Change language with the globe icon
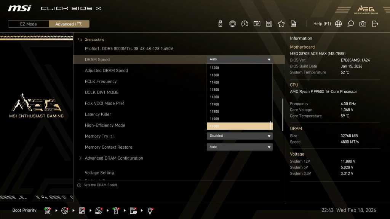This screenshot has width=390, height=219. pos(338,24)
